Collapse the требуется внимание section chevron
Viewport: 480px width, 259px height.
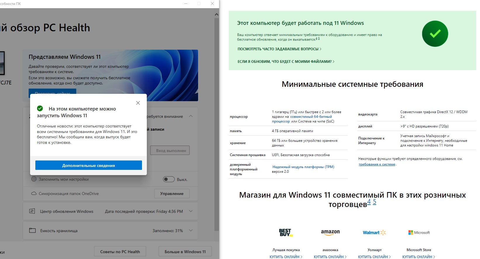[191, 116]
